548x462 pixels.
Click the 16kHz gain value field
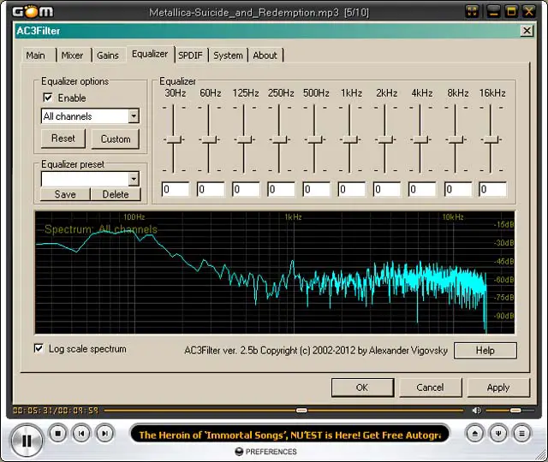coord(493,189)
